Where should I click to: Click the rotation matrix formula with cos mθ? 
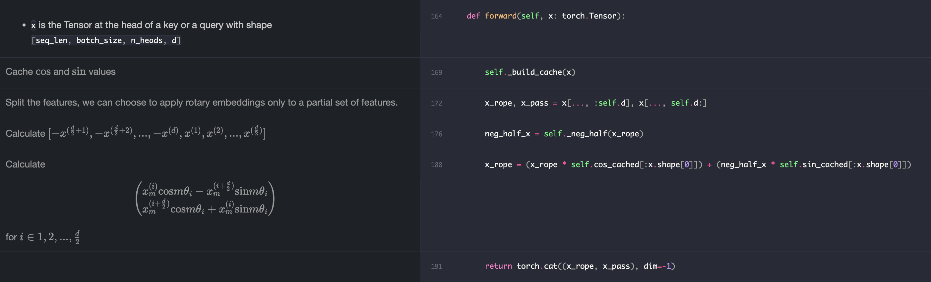pyautogui.click(x=205, y=199)
